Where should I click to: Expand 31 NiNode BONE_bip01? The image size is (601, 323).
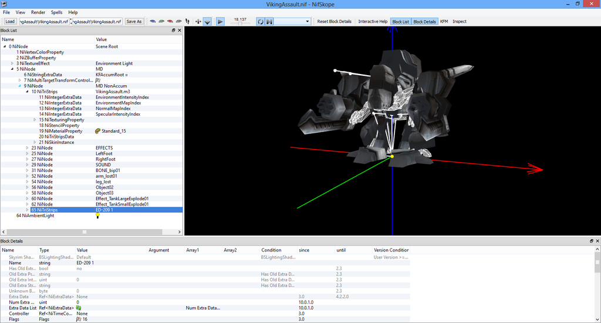coord(27,170)
